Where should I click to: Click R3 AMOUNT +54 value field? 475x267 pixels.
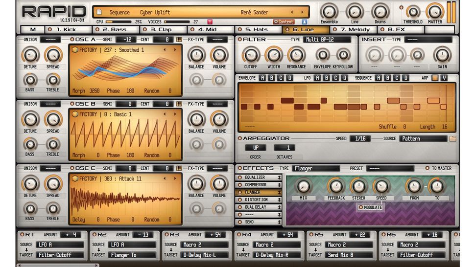[x=215, y=235]
